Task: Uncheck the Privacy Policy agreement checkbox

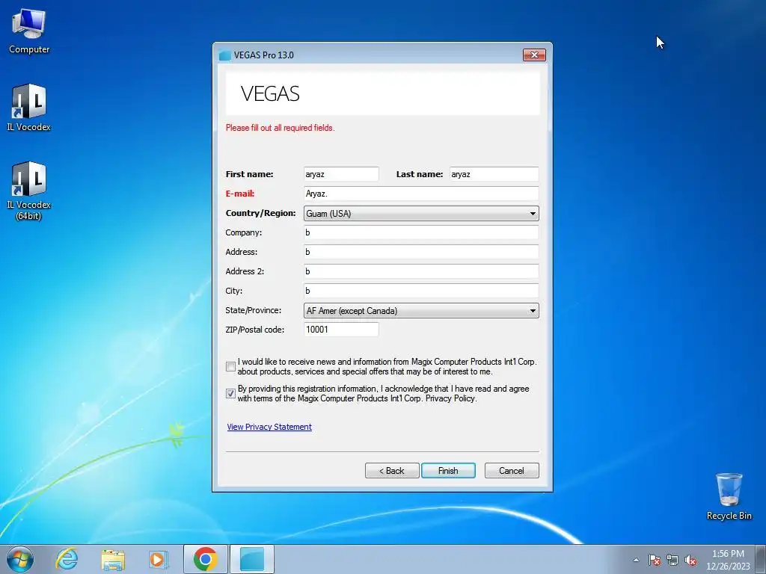Action: tap(230, 393)
